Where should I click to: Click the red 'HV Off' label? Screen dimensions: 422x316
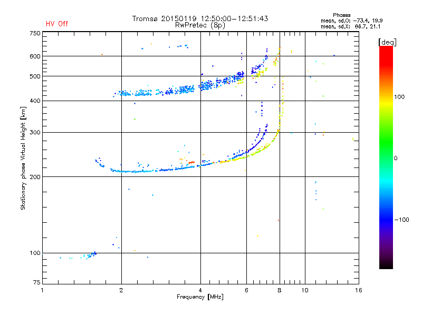pyautogui.click(x=57, y=24)
